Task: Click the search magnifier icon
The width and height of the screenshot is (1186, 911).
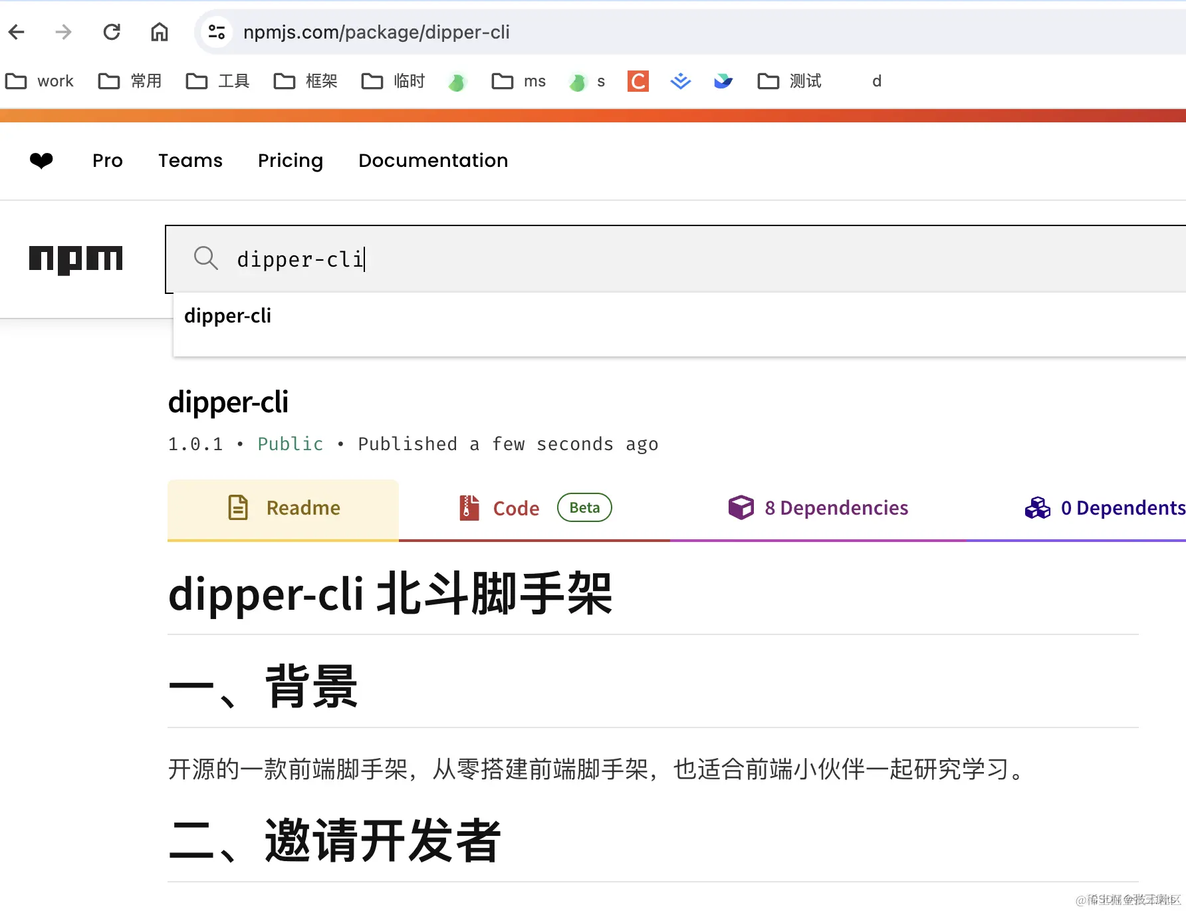Action: pos(206,259)
